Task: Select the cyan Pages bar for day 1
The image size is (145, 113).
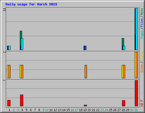Action: (9, 48)
